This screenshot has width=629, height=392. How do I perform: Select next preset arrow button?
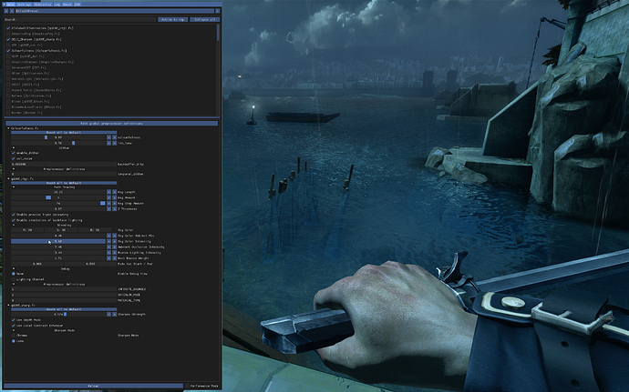pos(12,11)
